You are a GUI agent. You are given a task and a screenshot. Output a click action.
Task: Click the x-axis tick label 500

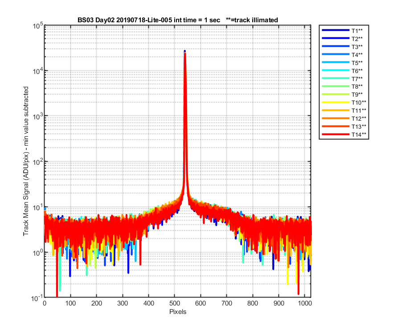coord(174,303)
